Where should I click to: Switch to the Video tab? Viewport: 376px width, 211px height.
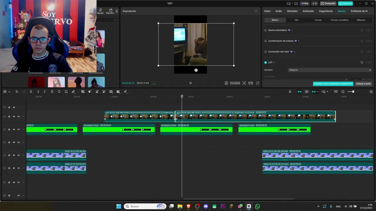(267, 11)
